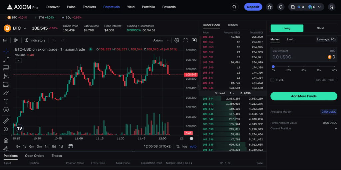This screenshot has width=341, height=170.
Task: Toggle log scale on chart
Action: coord(184,146)
